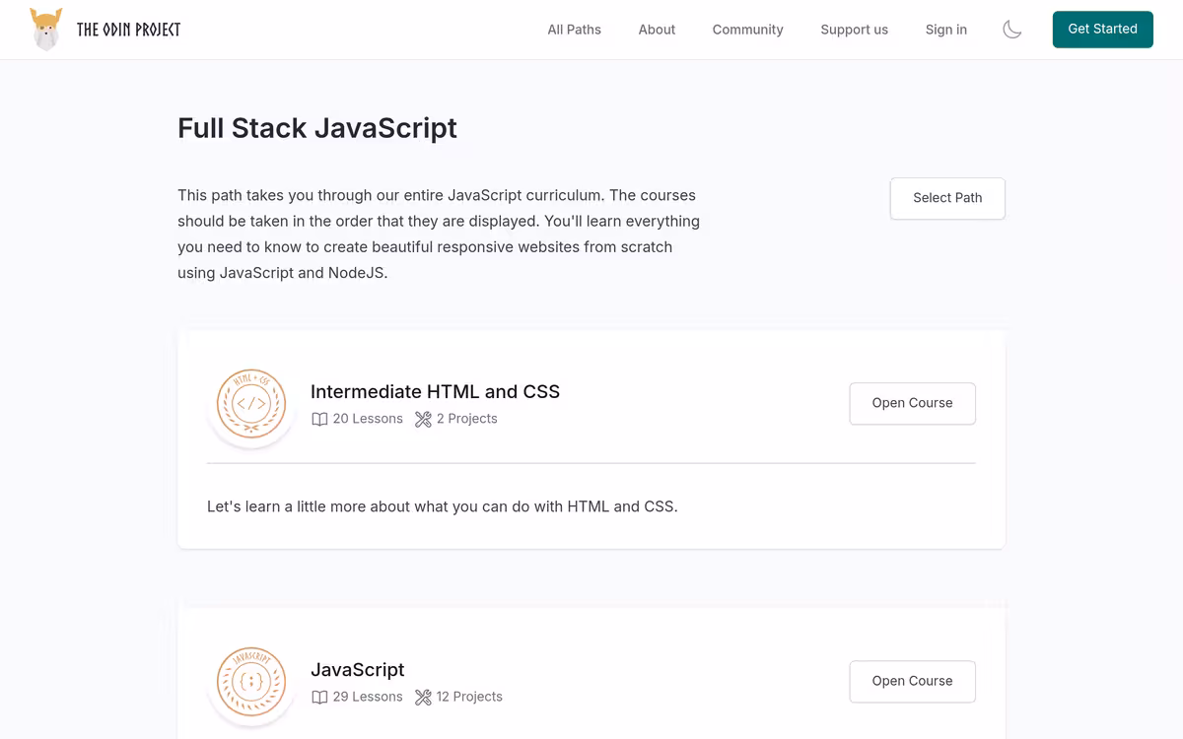1183x739 pixels.
Task: Open the Community nav link
Action: pos(748,30)
